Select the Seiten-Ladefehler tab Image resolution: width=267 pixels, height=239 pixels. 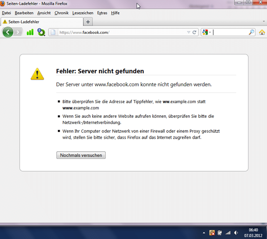42,22
